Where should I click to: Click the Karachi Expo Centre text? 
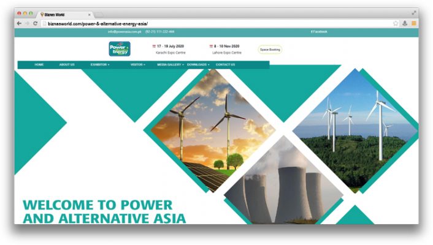(171, 53)
